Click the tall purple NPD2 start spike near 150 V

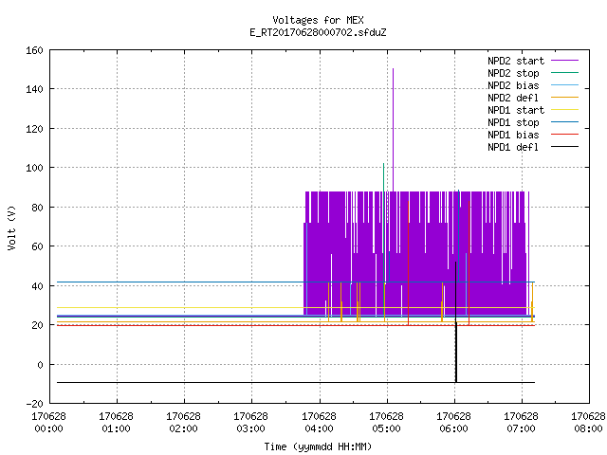pos(394,130)
